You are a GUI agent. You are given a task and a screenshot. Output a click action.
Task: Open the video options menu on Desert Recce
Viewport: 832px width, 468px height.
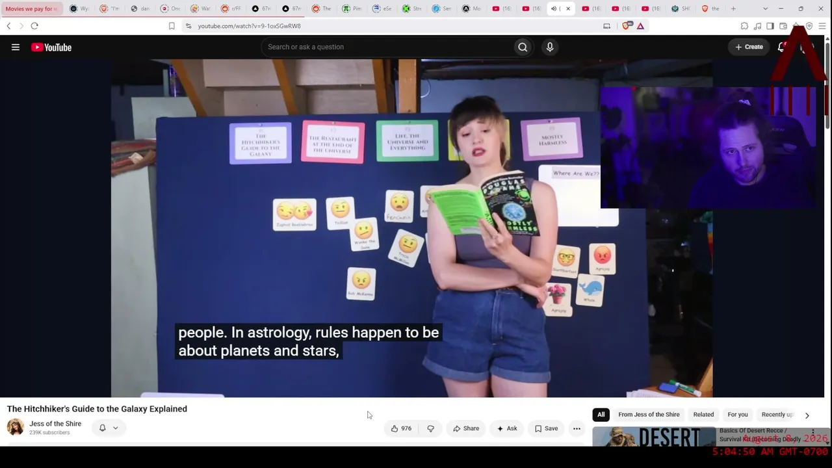812,432
